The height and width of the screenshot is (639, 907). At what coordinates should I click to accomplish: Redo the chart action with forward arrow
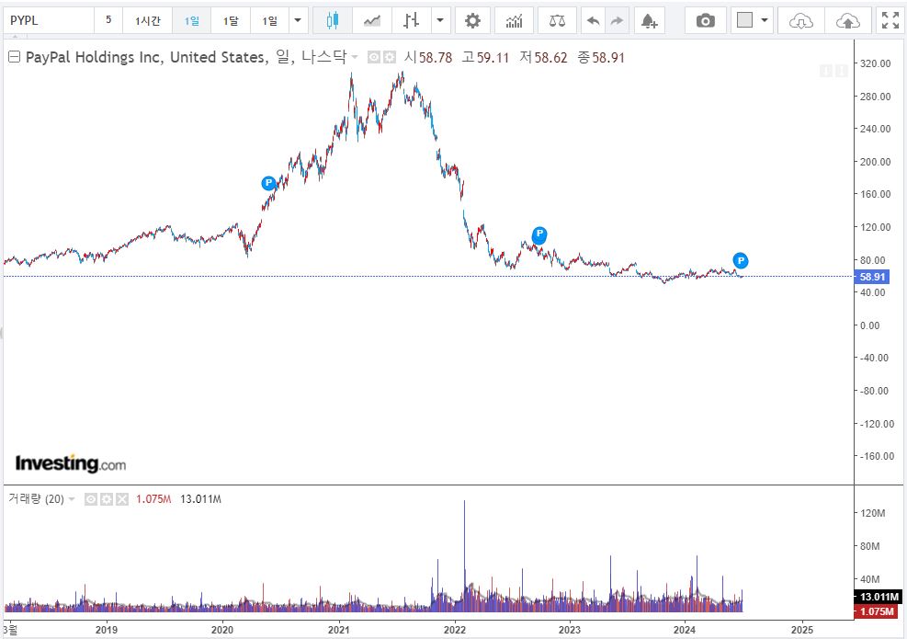coord(617,21)
